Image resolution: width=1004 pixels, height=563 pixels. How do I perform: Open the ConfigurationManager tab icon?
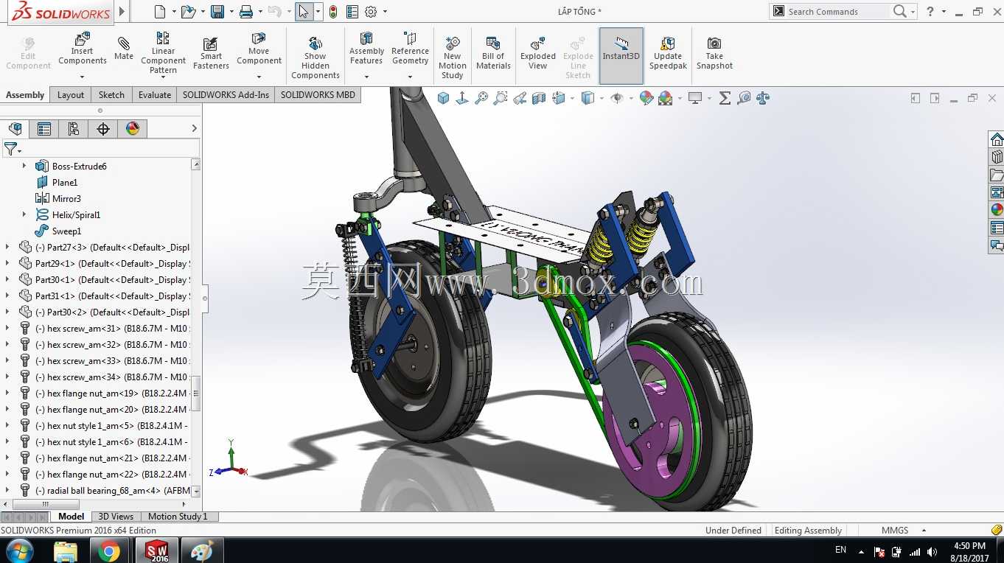(x=74, y=129)
